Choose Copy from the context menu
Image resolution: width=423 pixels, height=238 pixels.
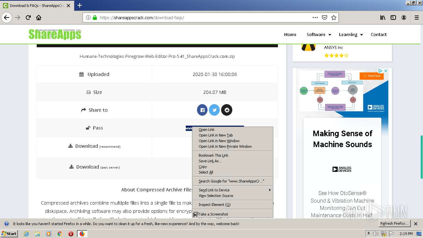click(233, 167)
